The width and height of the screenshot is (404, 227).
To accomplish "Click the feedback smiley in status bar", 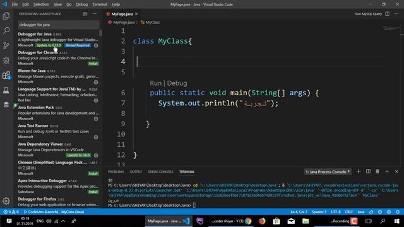I will [389, 212].
